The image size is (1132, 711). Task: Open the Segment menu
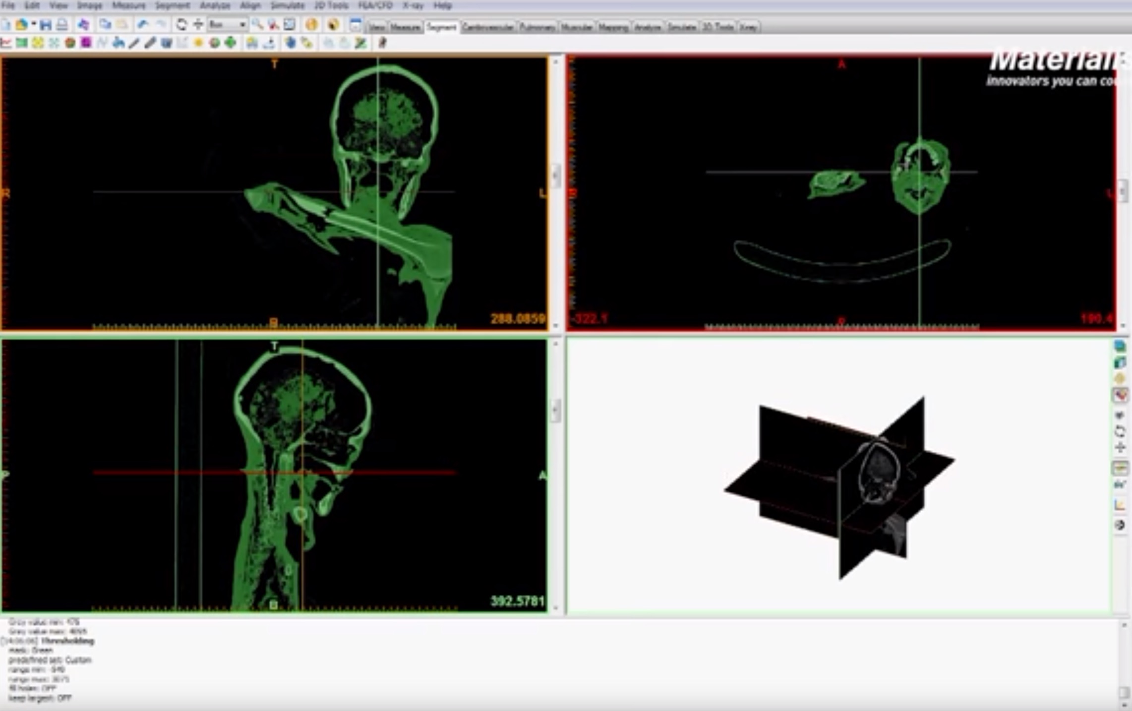172,6
